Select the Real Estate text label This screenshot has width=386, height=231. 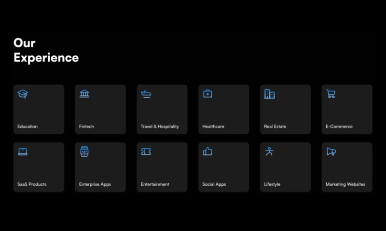(275, 127)
